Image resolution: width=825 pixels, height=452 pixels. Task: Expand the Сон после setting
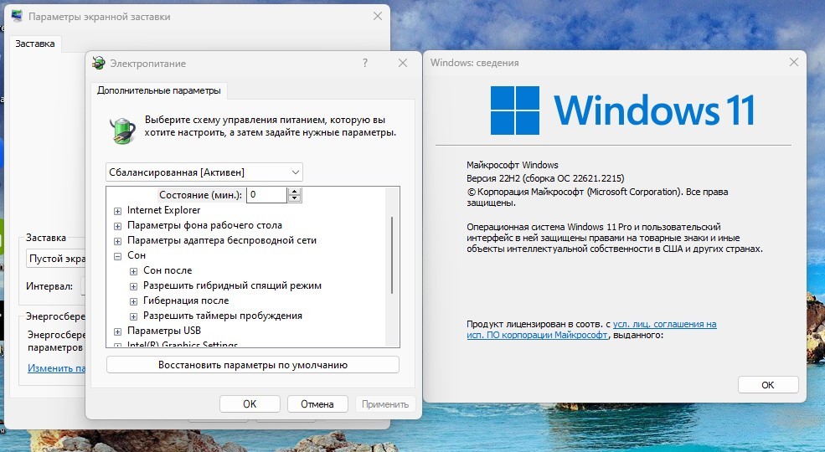point(134,271)
